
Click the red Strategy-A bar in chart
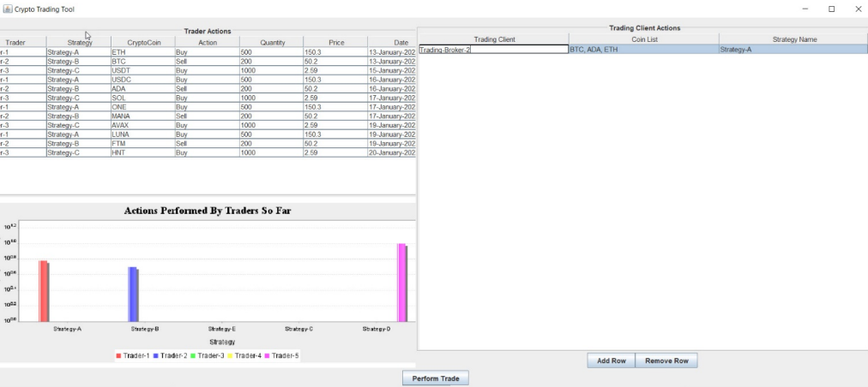[x=43, y=290]
